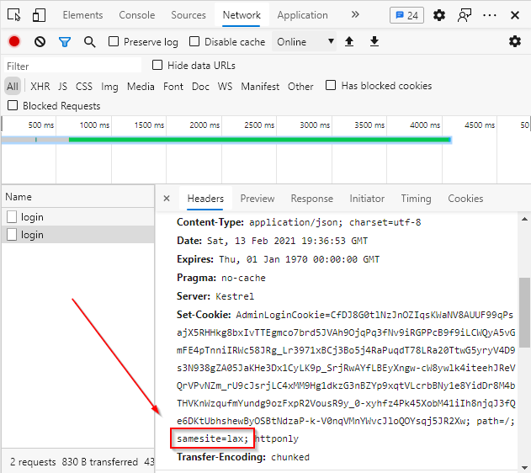
Task: Stop recording network log
Action: 14,41
